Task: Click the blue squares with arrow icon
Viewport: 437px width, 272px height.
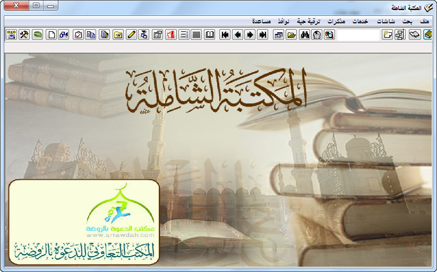Action: pyautogui.click(x=64, y=35)
